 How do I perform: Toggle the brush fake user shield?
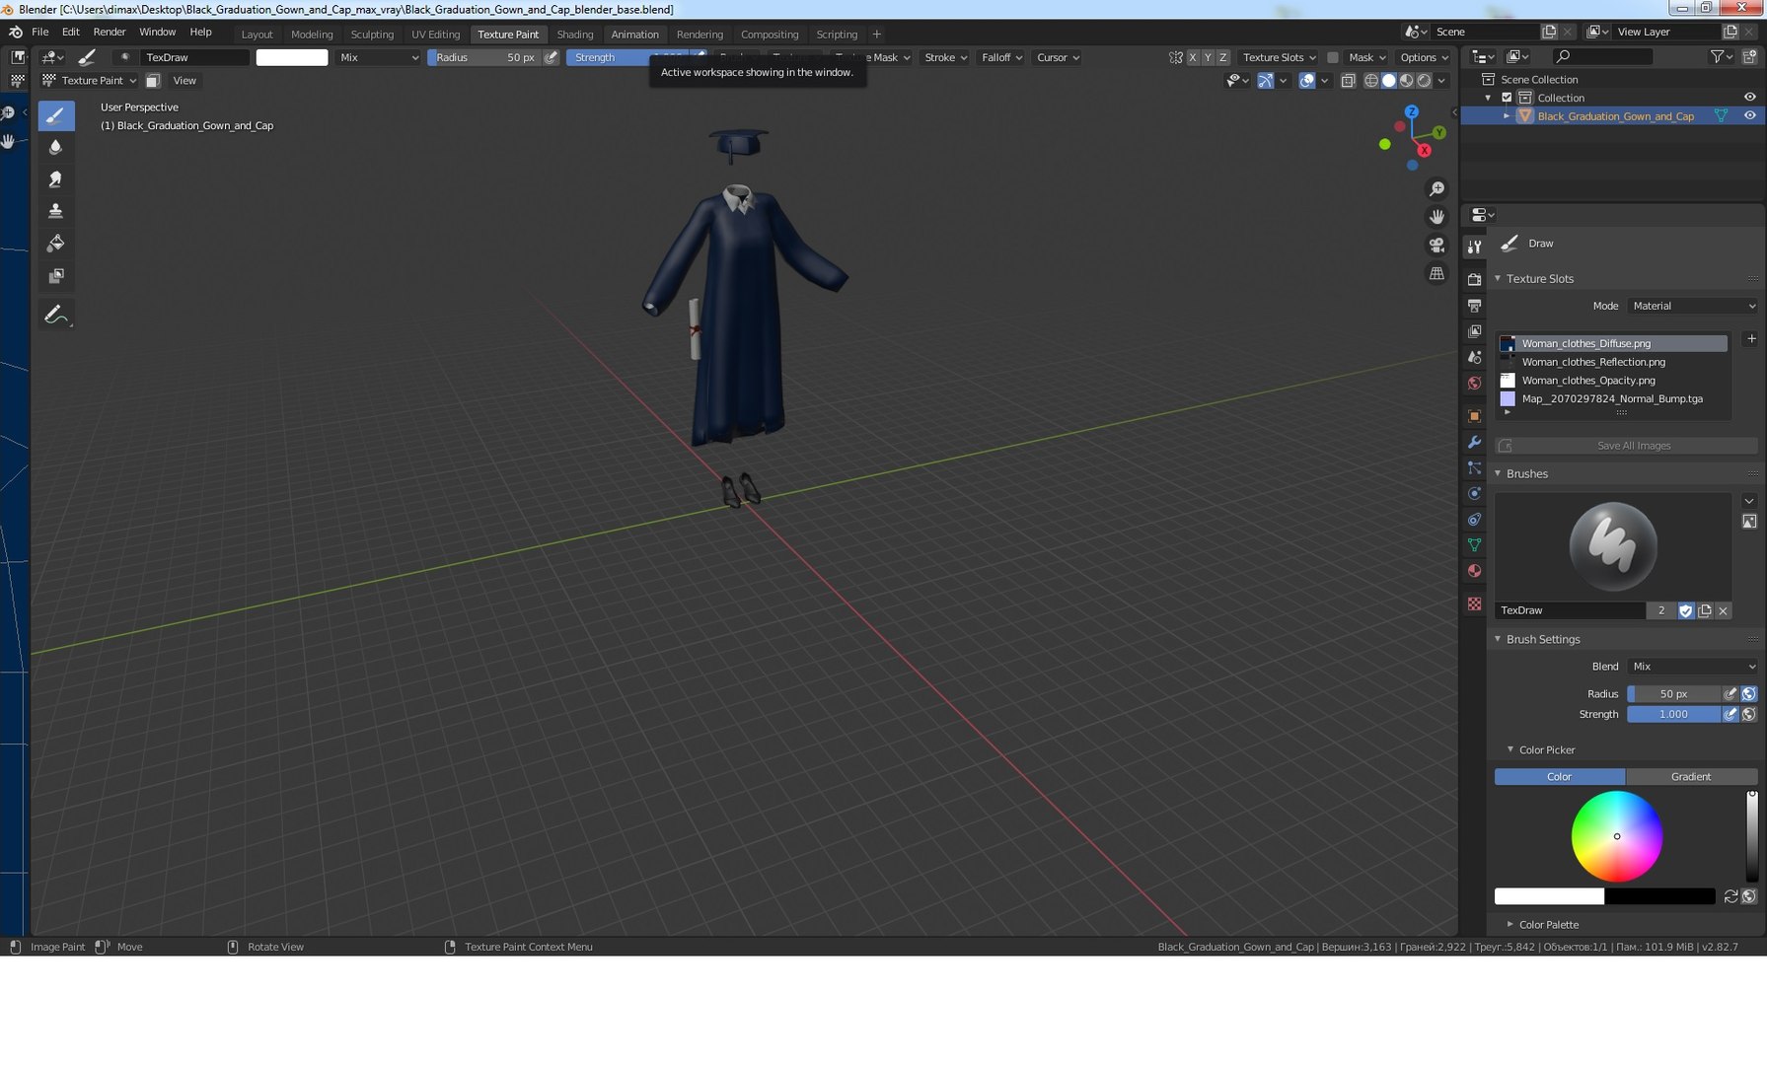pyautogui.click(x=1686, y=611)
